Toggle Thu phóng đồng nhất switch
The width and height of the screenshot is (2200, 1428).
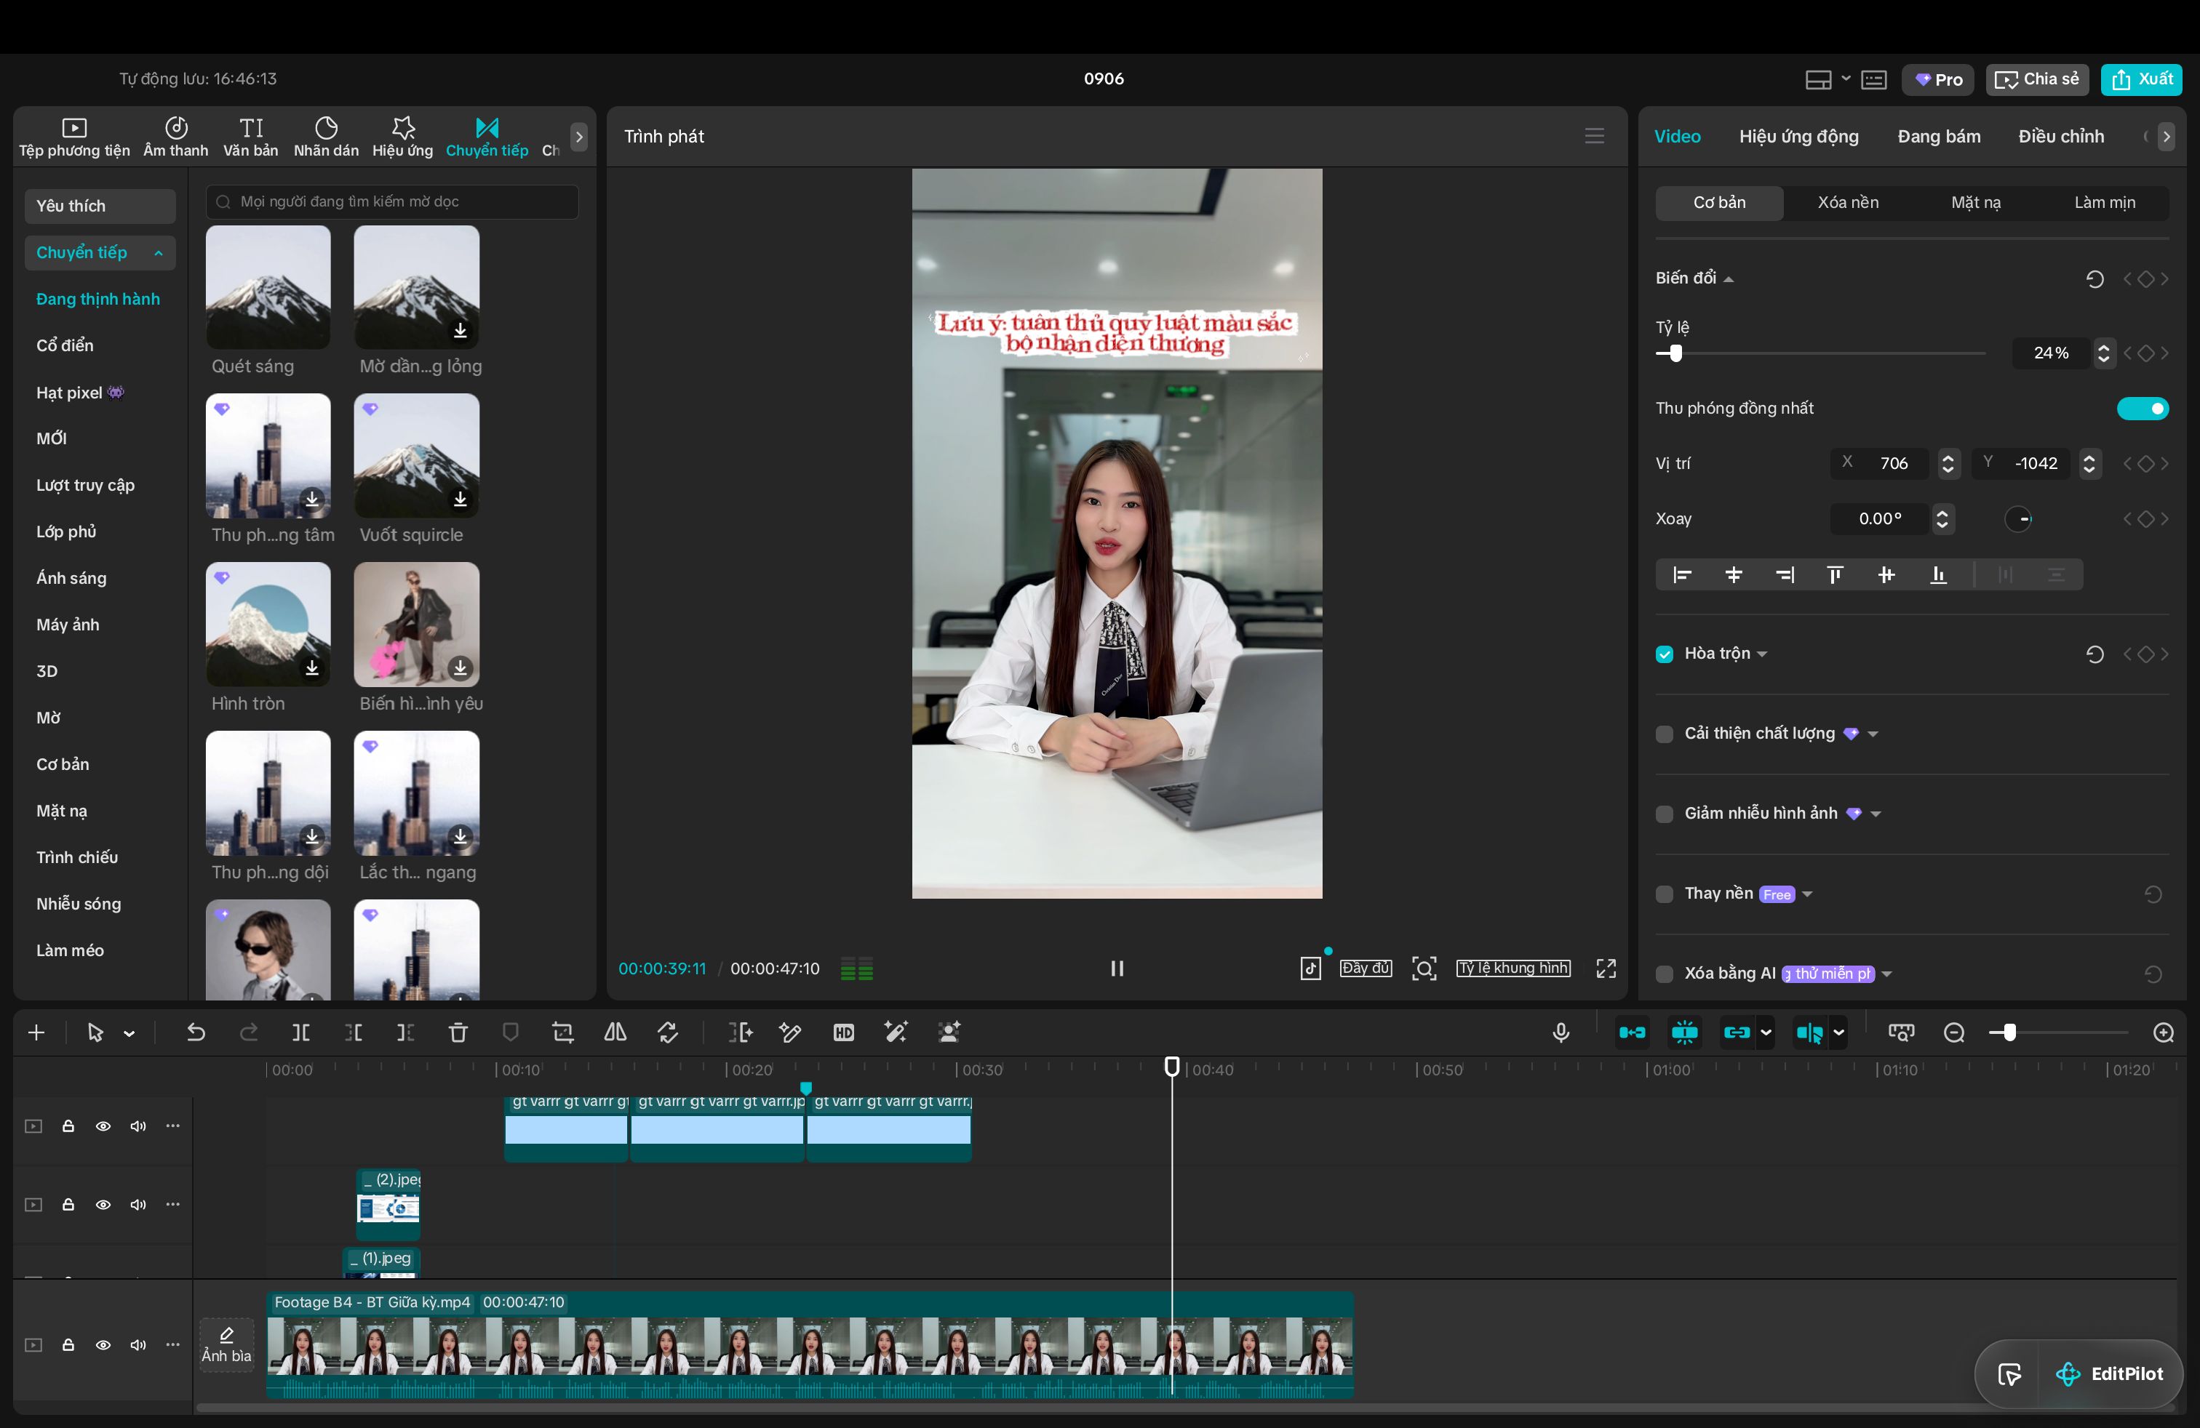tap(2143, 409)
